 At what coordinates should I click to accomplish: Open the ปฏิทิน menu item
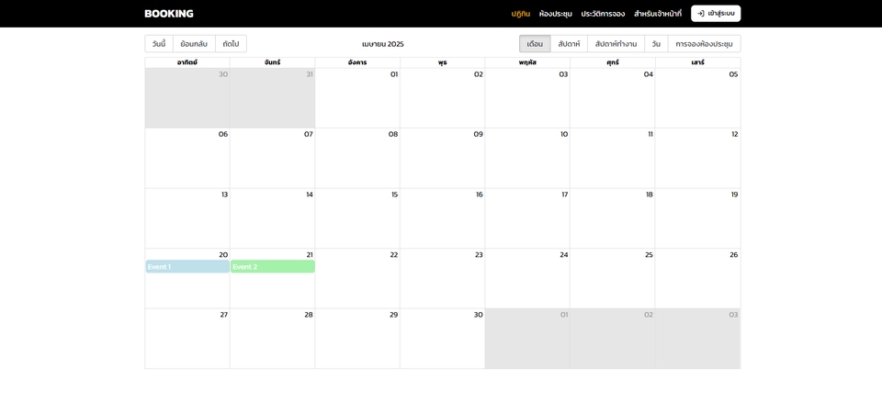click(x=520, y=14)
